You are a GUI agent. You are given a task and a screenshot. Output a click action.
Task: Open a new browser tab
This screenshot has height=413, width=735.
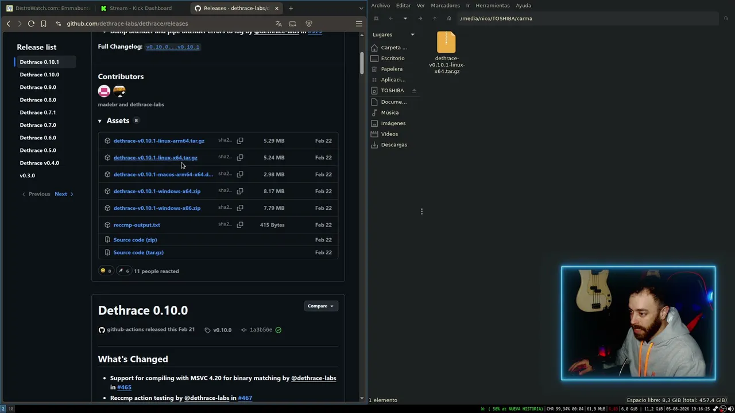[291, 8]
